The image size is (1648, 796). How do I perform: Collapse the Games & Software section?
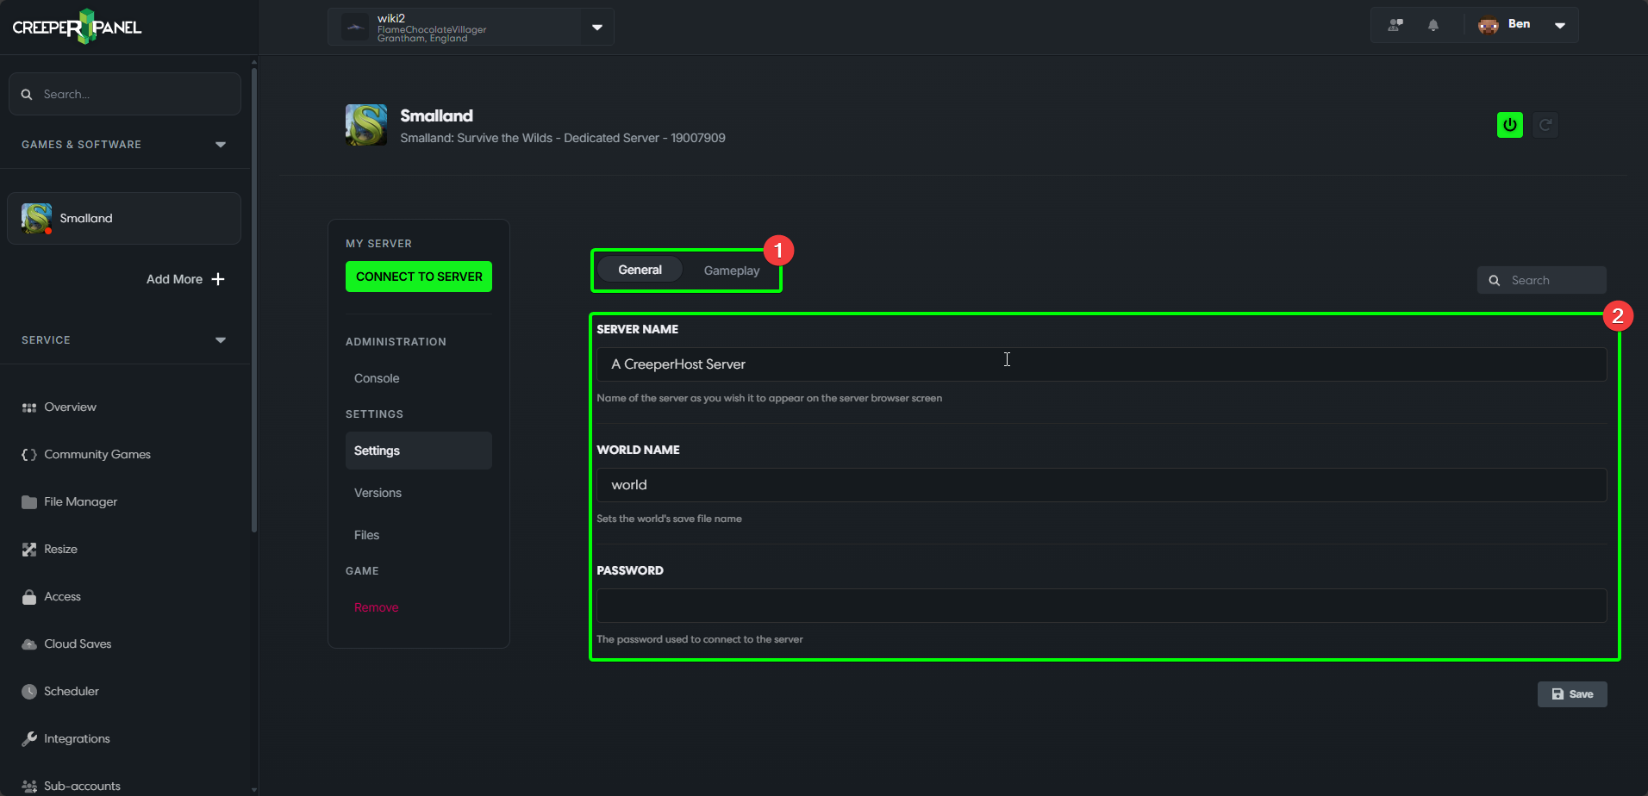(x=221, y=145)
